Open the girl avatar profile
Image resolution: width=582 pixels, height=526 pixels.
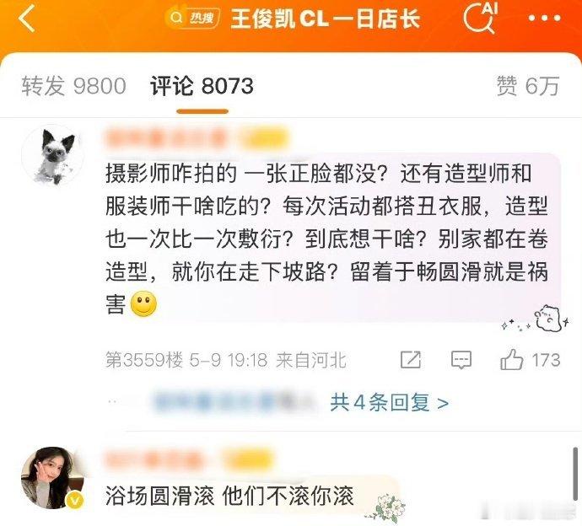coord(52,477)
